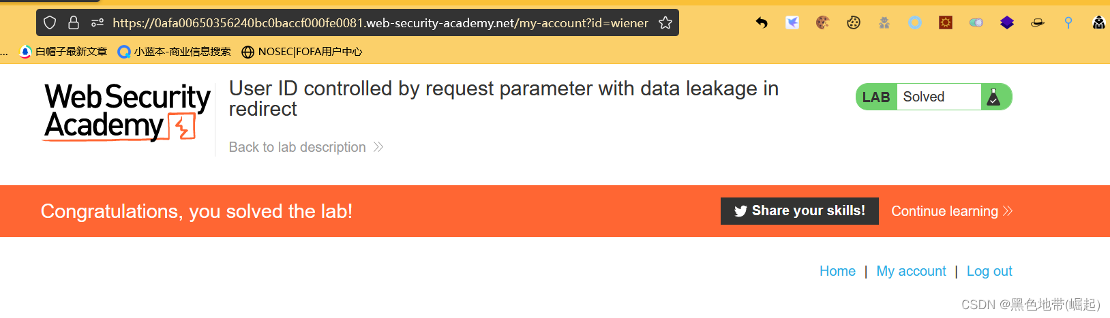Click the address bar URL field
The height and width of the screenshot is (318, 1110).
(380, 23)
